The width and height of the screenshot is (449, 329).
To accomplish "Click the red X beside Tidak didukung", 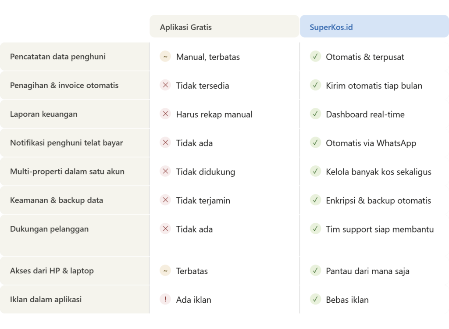I will pos(165,172).
